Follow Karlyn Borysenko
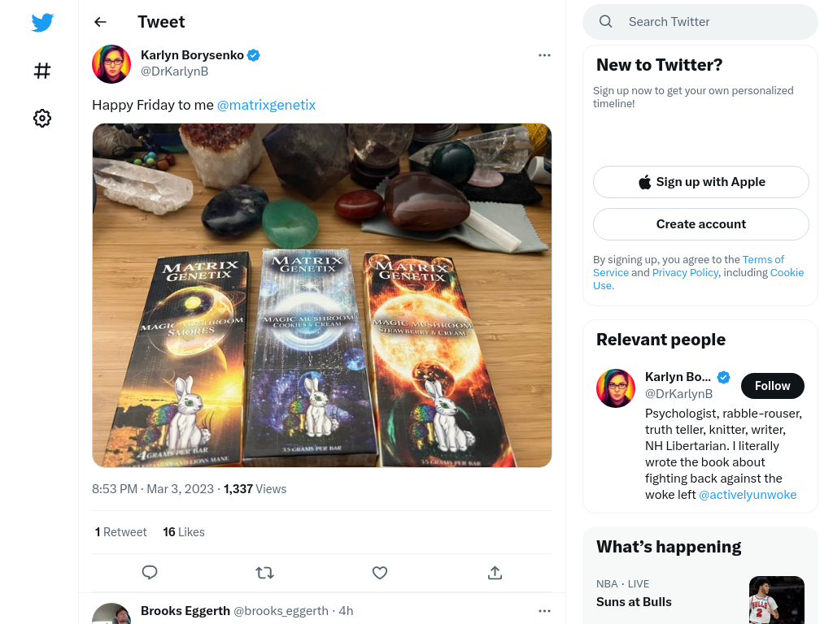The height and width of the screenshot is (624, 833). (x=773, y=386)
